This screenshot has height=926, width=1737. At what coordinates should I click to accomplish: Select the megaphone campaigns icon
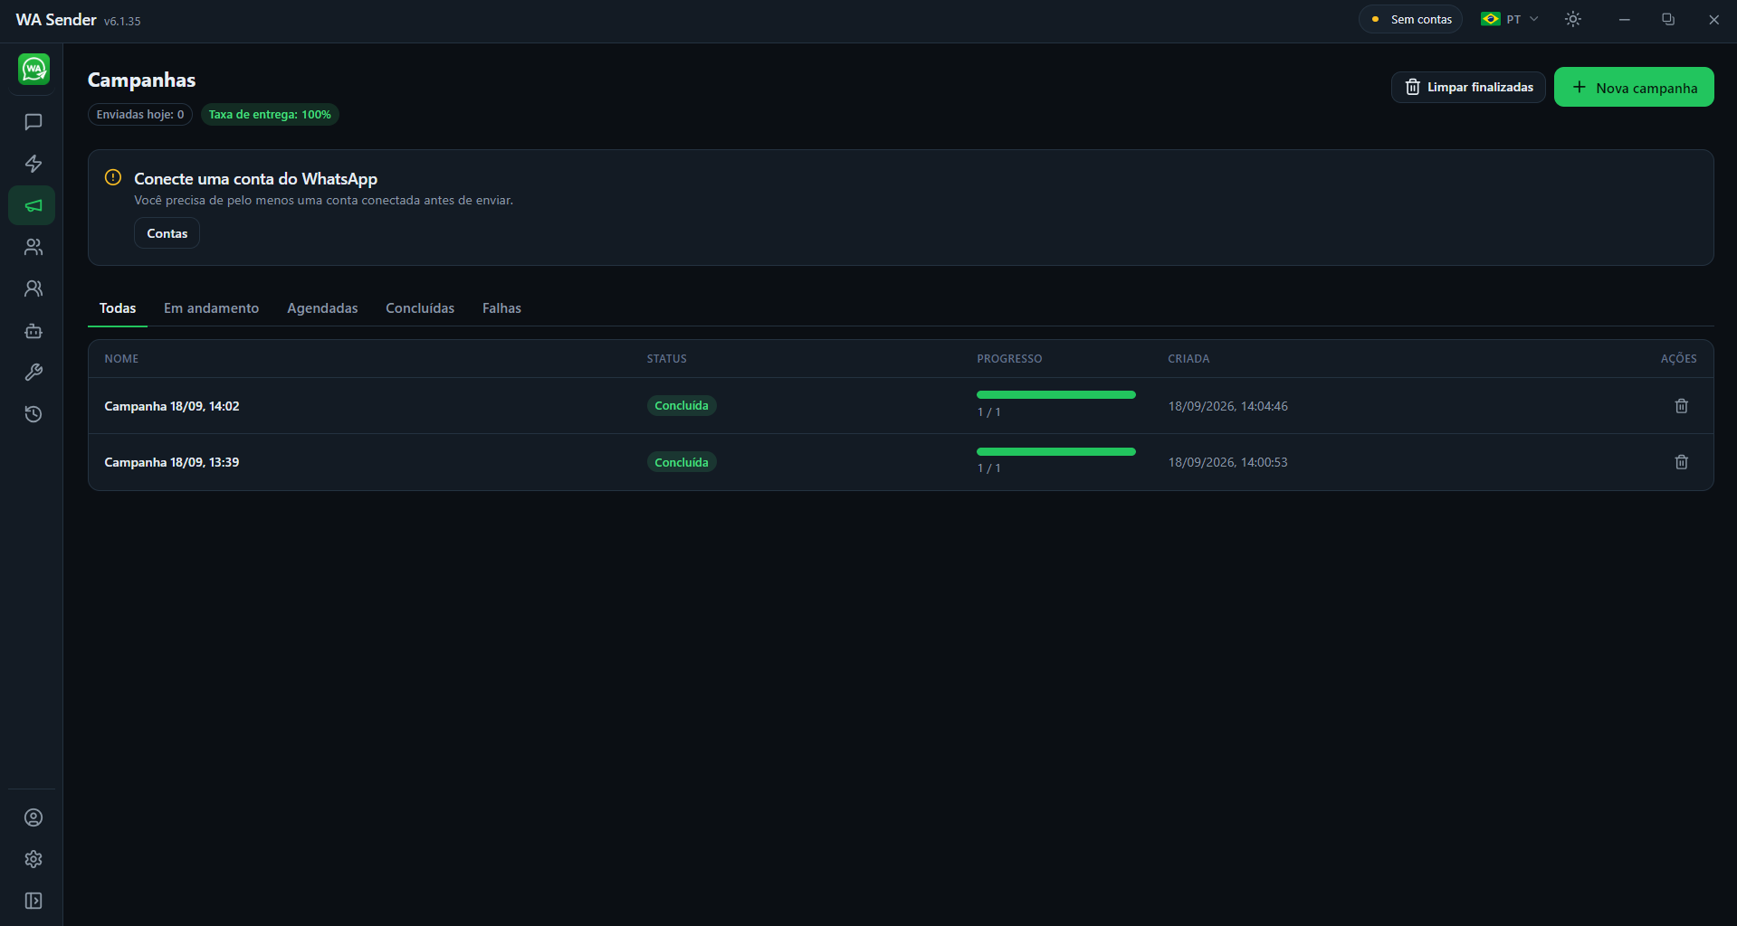(x=33, y=205)
